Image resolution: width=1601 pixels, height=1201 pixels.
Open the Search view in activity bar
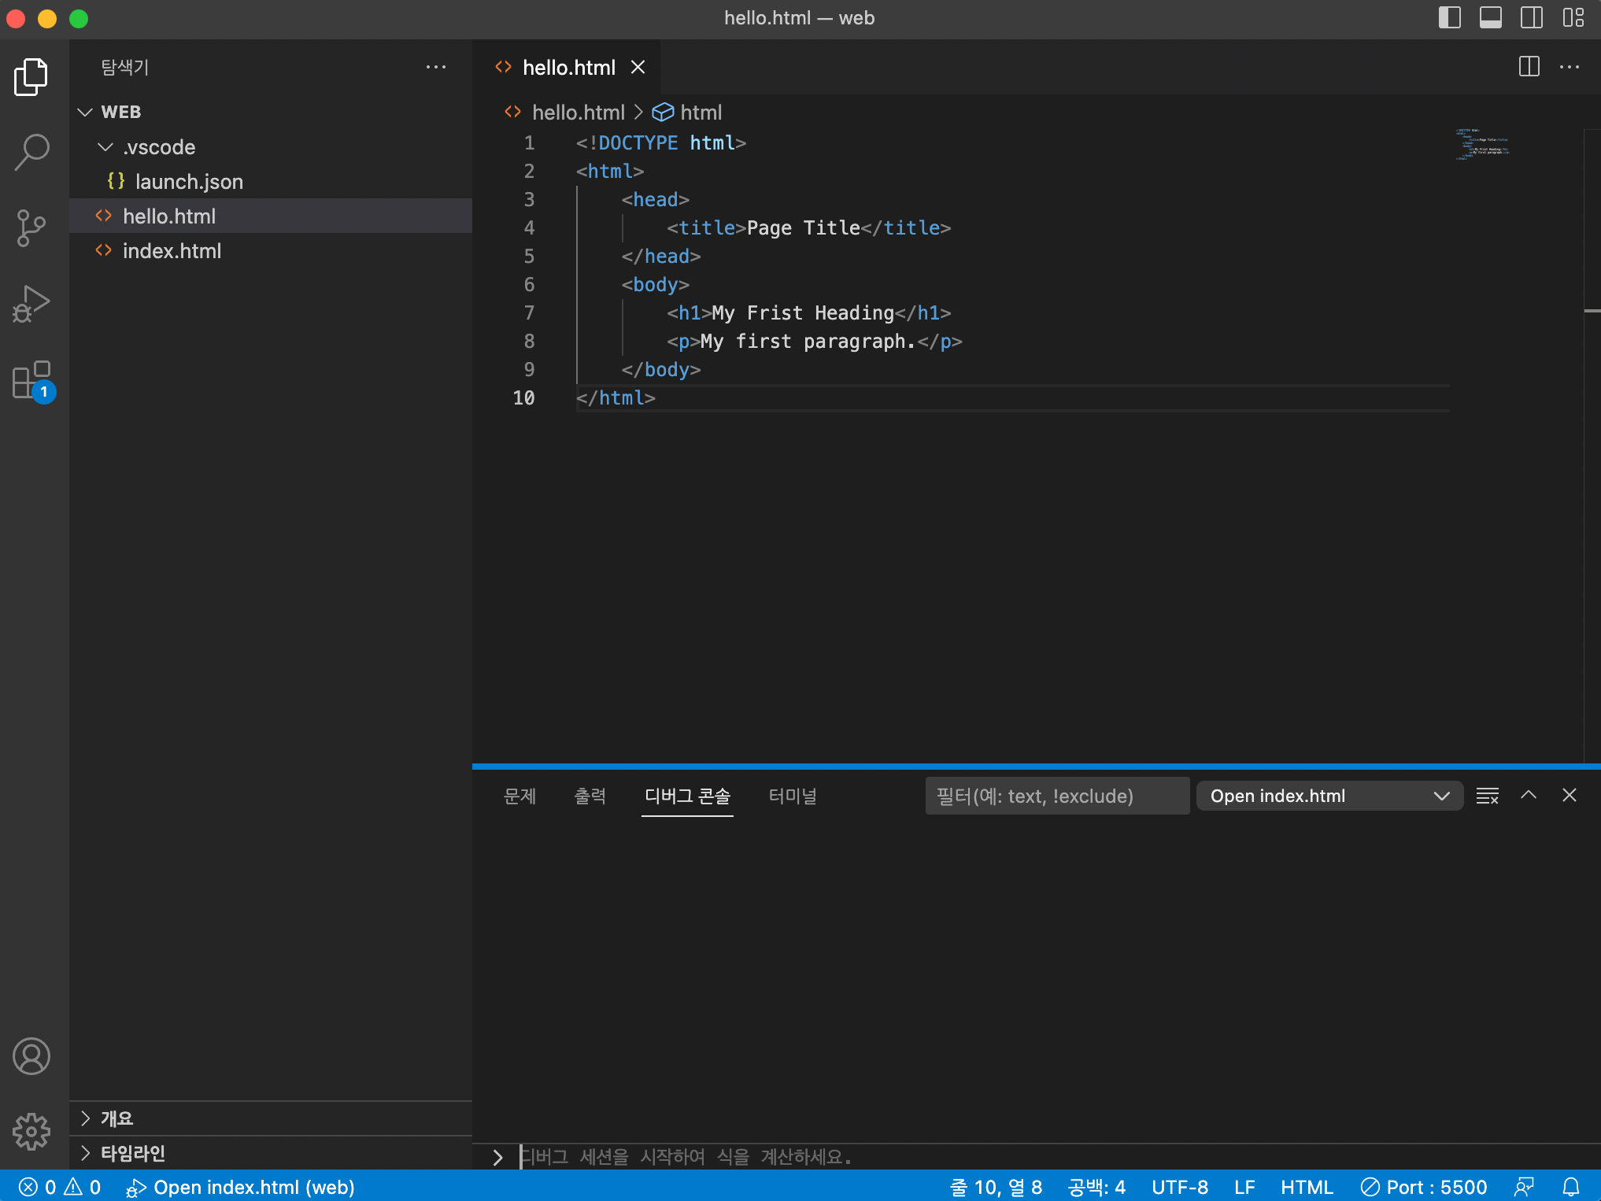click(x=31, y=151)
